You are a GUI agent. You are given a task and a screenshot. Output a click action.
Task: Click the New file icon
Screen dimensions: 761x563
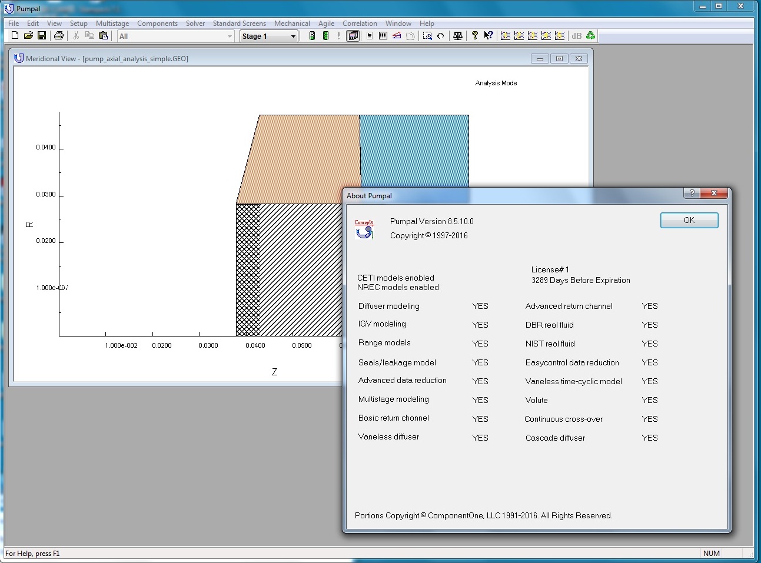pos(15,36)
